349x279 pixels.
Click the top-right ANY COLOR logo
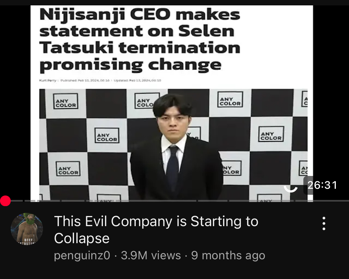tap(230, 99)
